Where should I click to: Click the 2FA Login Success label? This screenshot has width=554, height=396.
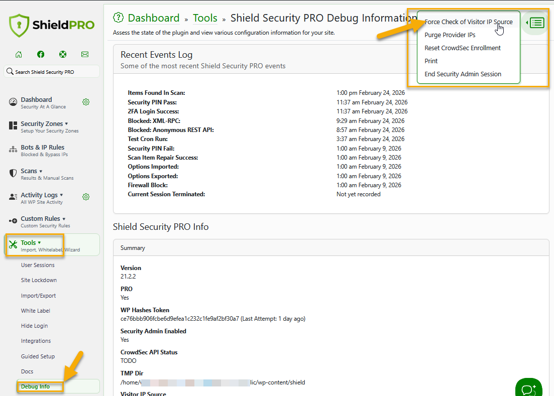coord(153,111)
